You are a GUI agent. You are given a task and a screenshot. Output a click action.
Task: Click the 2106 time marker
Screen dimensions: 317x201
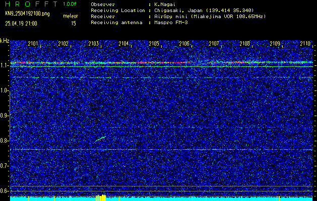point(184,43)
